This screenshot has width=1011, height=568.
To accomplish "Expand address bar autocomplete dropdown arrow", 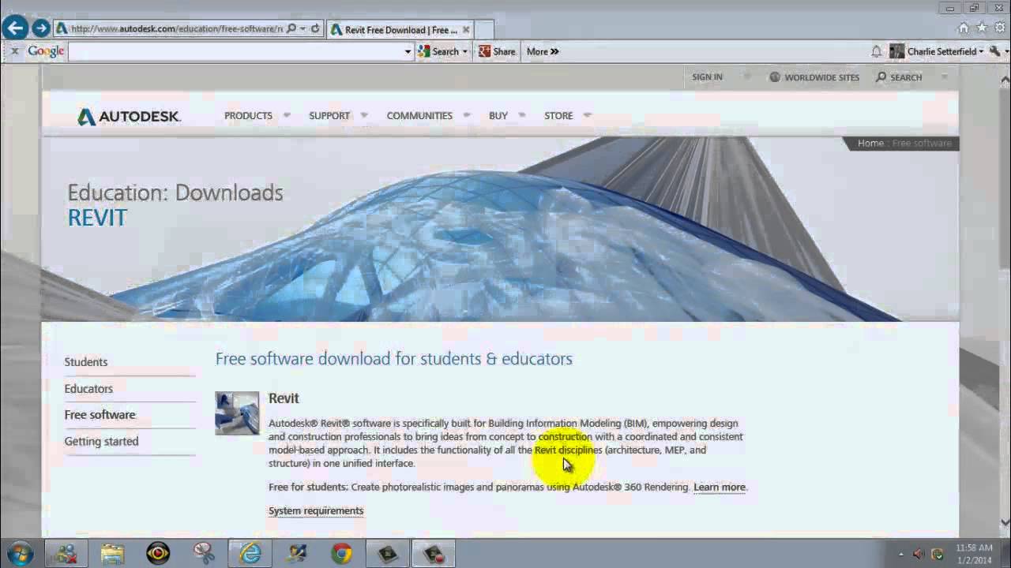I will coord(303,29).
